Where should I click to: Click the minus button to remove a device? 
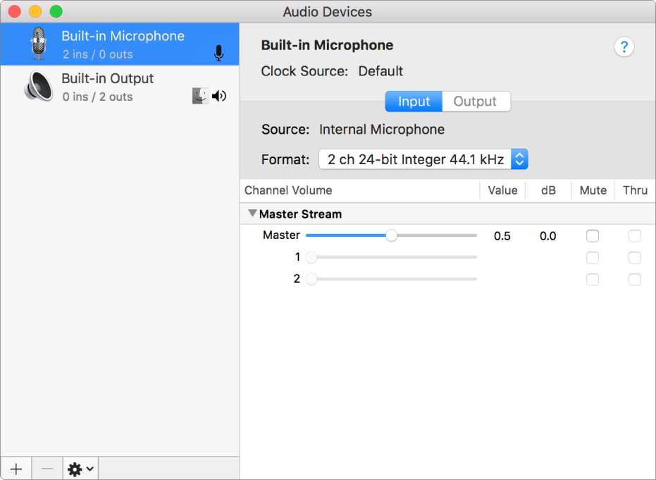point(47,468)
